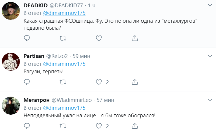Open more options for DEADKID's tweet
Screen dimensions: 216x133
tap(210, 5)
